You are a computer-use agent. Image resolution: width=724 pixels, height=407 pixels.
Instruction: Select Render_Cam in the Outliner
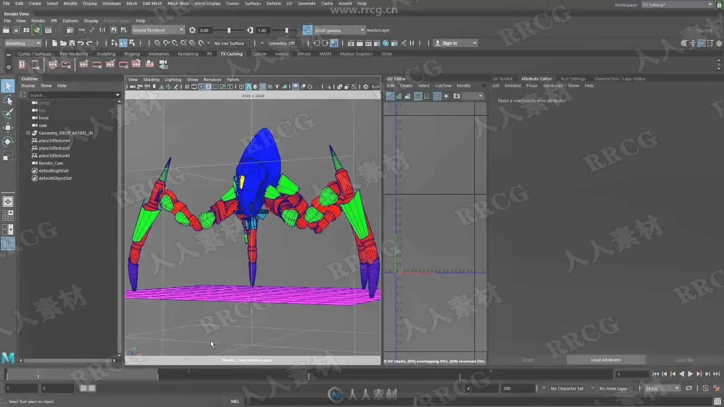(x=51, y=163)
